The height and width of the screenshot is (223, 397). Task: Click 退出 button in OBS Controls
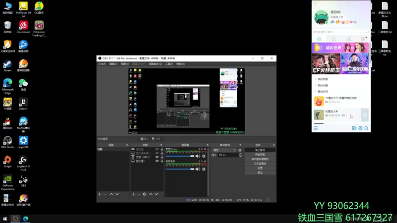click(x=260, y=172)
